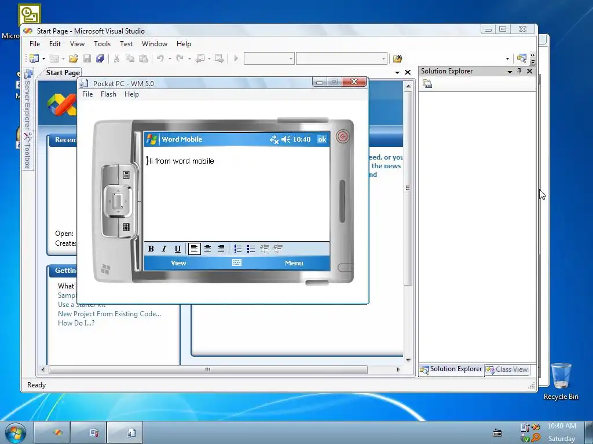This screenshot has width=593, height=444.
Task: Toggle bulleted list in Word Mobile
Action: coord(251,249)
